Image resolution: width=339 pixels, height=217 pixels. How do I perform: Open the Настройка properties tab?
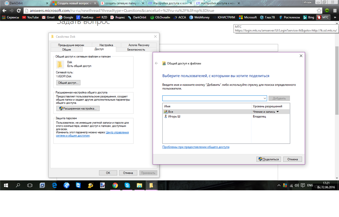(x=106, y=45)
